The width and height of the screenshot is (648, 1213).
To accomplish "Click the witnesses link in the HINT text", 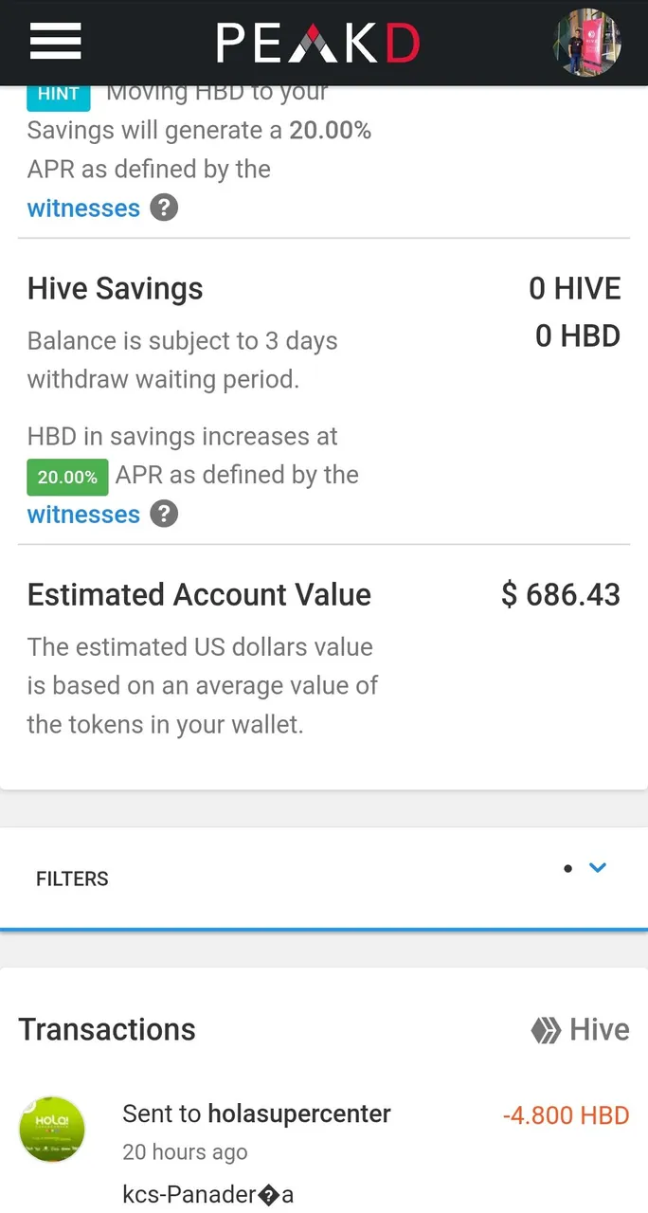I will tap(83, 208).
